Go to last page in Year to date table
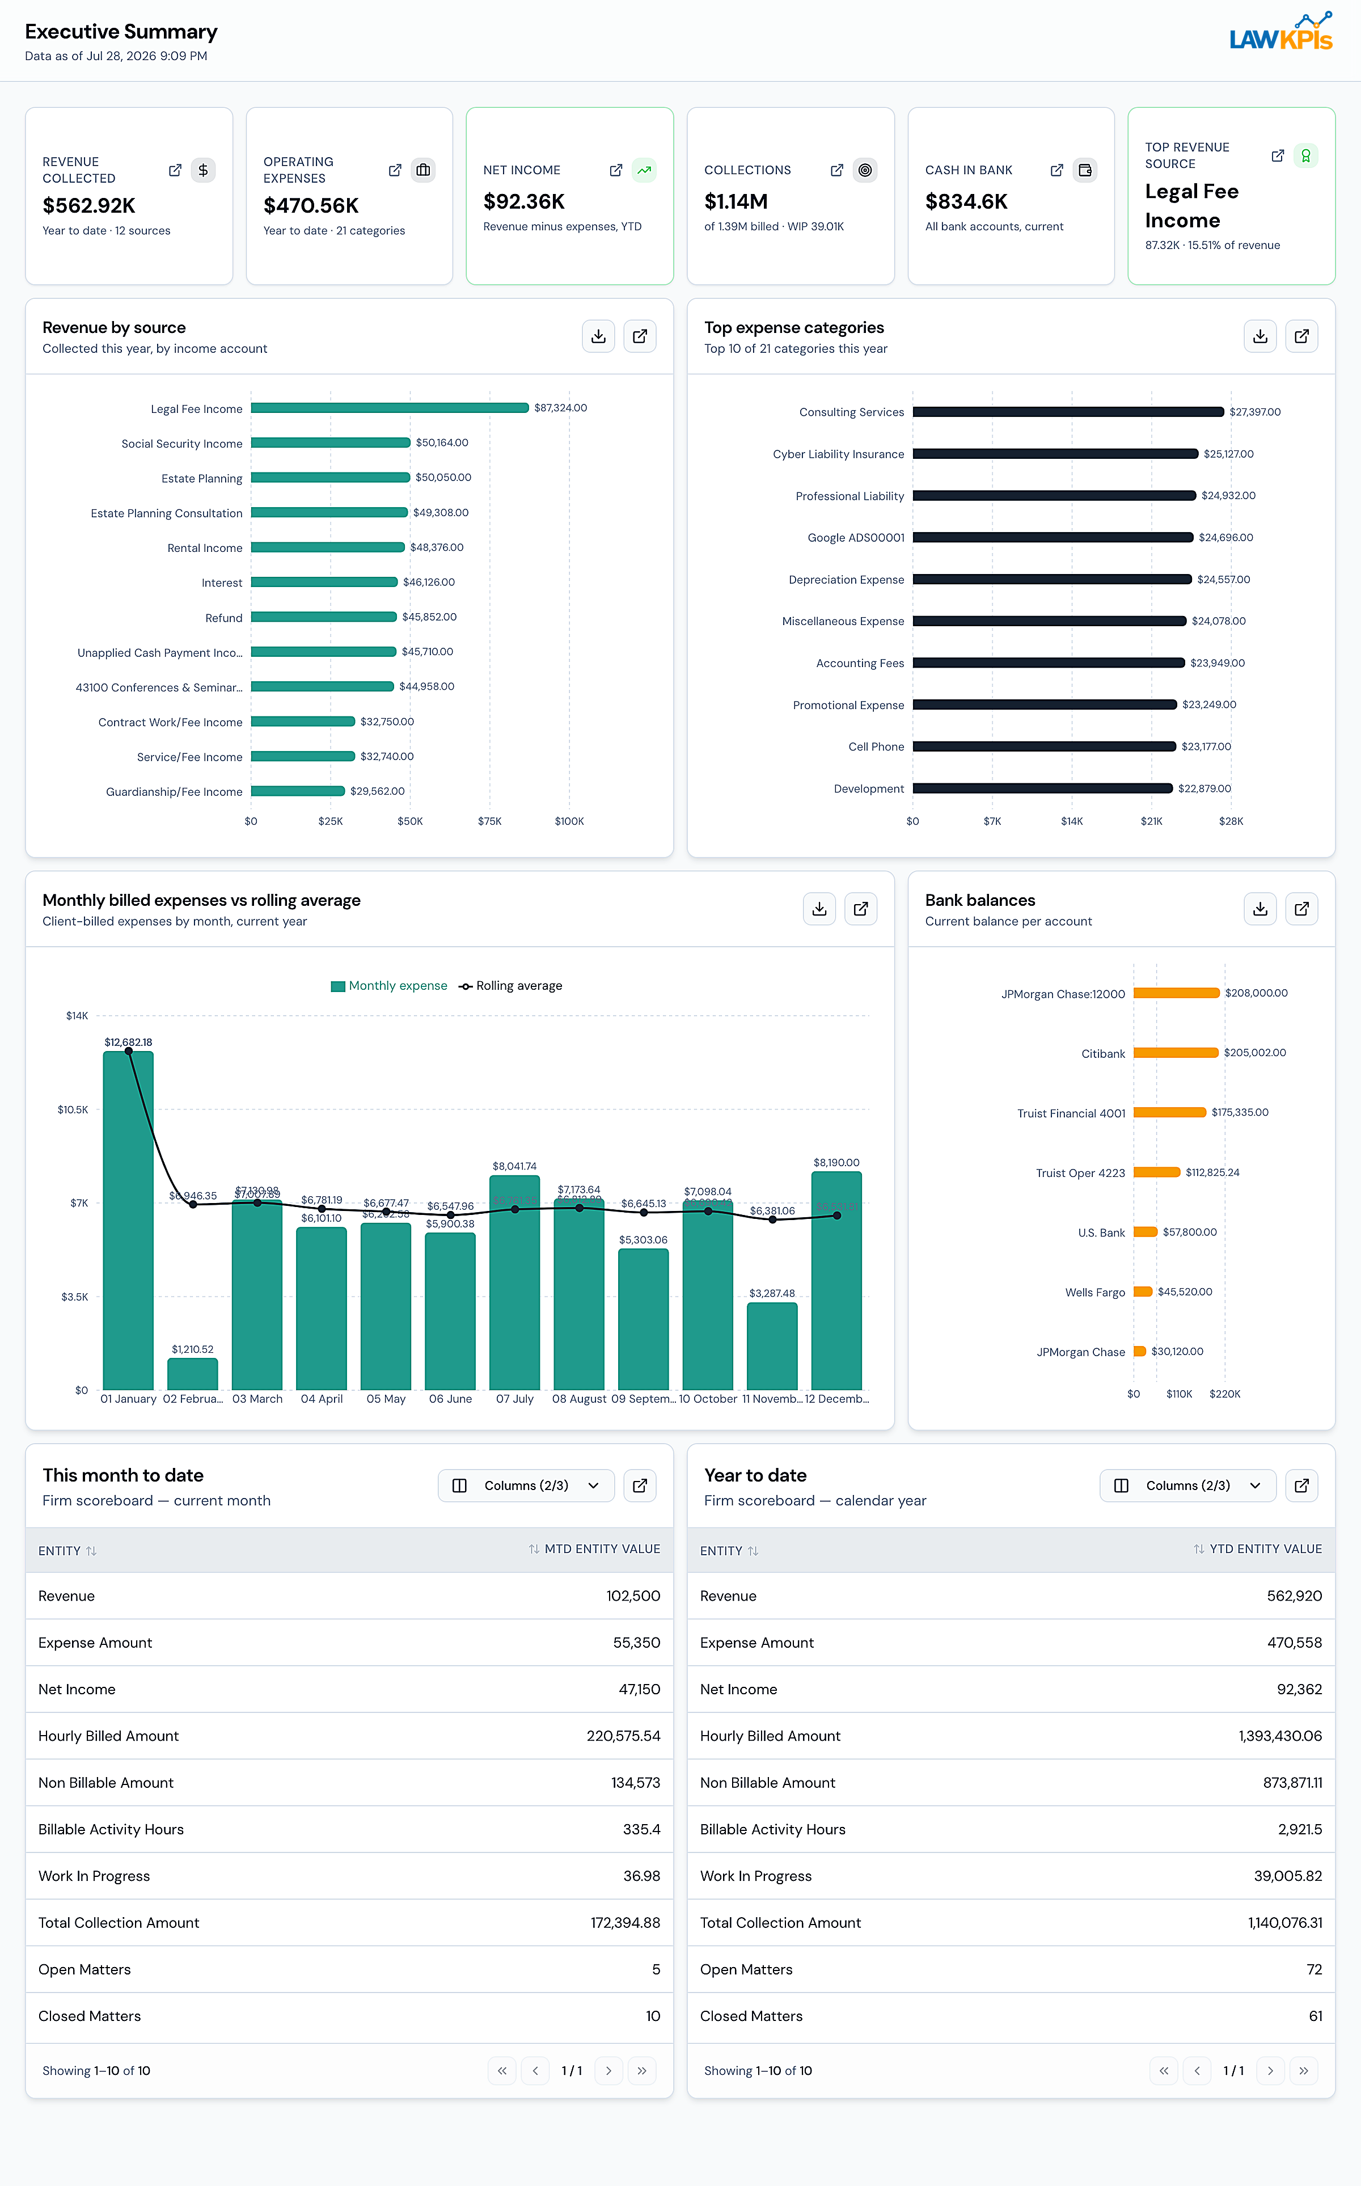 point(1303,2071)
